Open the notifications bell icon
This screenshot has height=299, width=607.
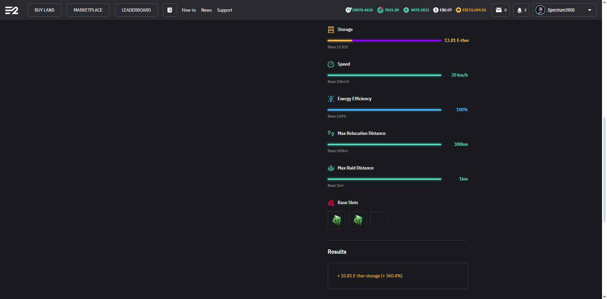519,10
